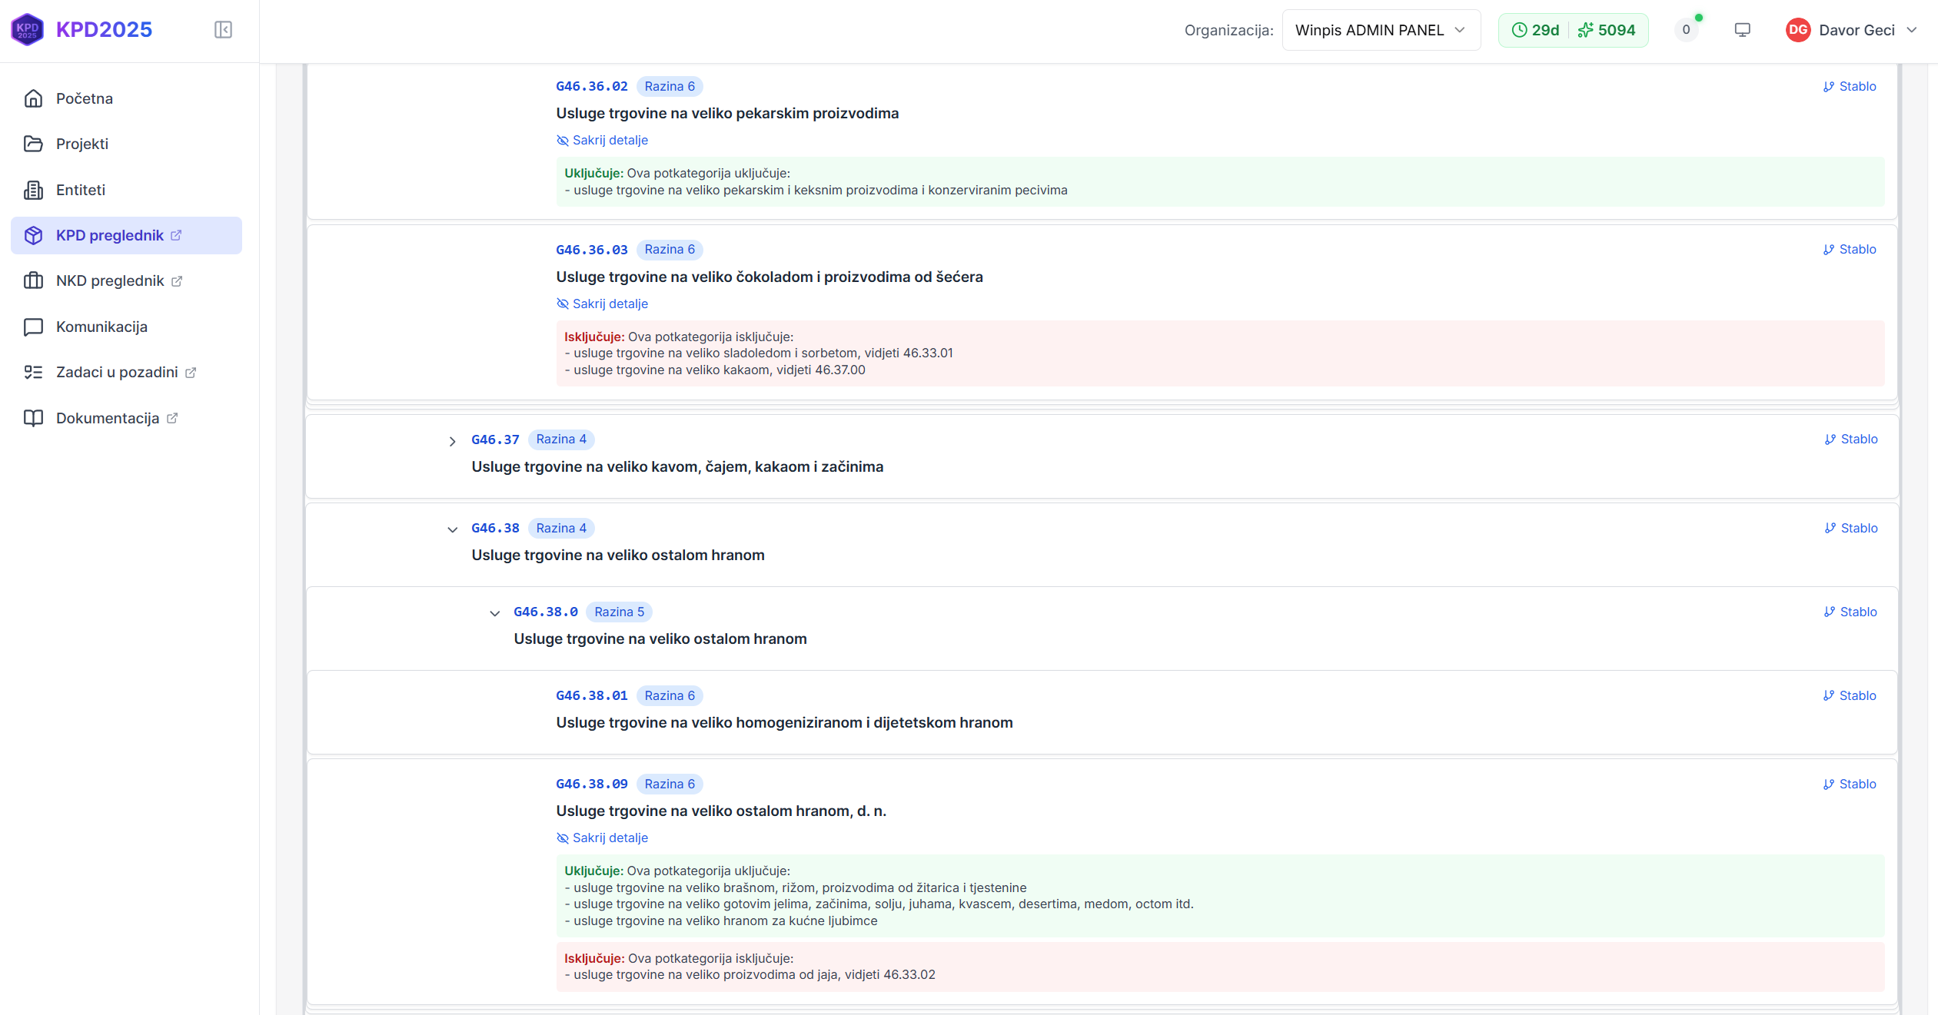Open Stablo tree for G46.36.02
The height and width of the screenshot is (1015, 1938).
click(1850, 87)
